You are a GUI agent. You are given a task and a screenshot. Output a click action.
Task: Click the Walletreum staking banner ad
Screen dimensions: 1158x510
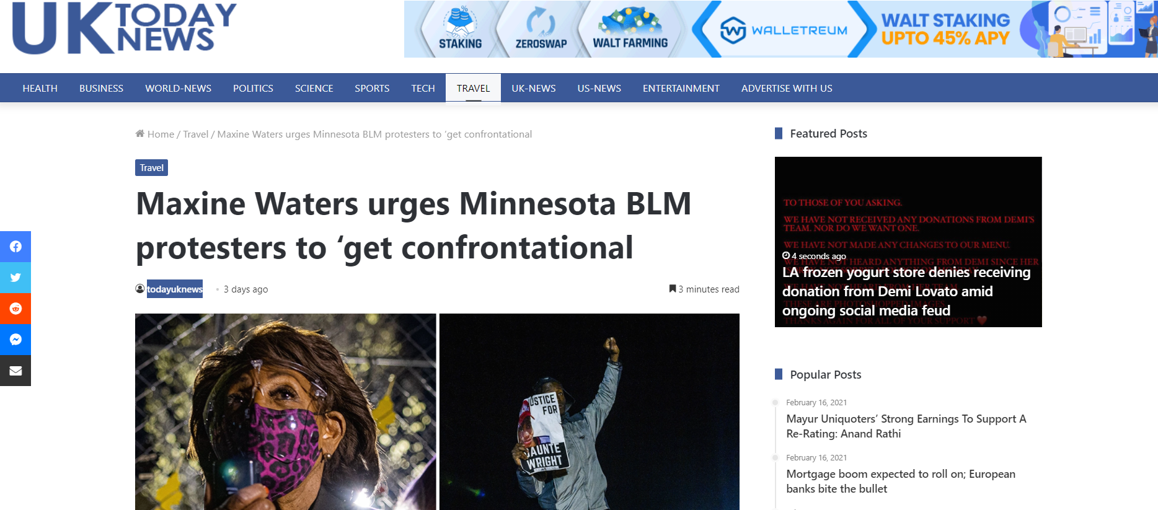[x=780, y=29]
